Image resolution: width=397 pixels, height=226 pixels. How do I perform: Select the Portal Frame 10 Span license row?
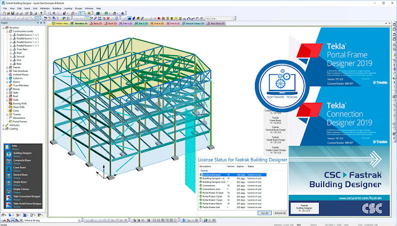point(233,193)
